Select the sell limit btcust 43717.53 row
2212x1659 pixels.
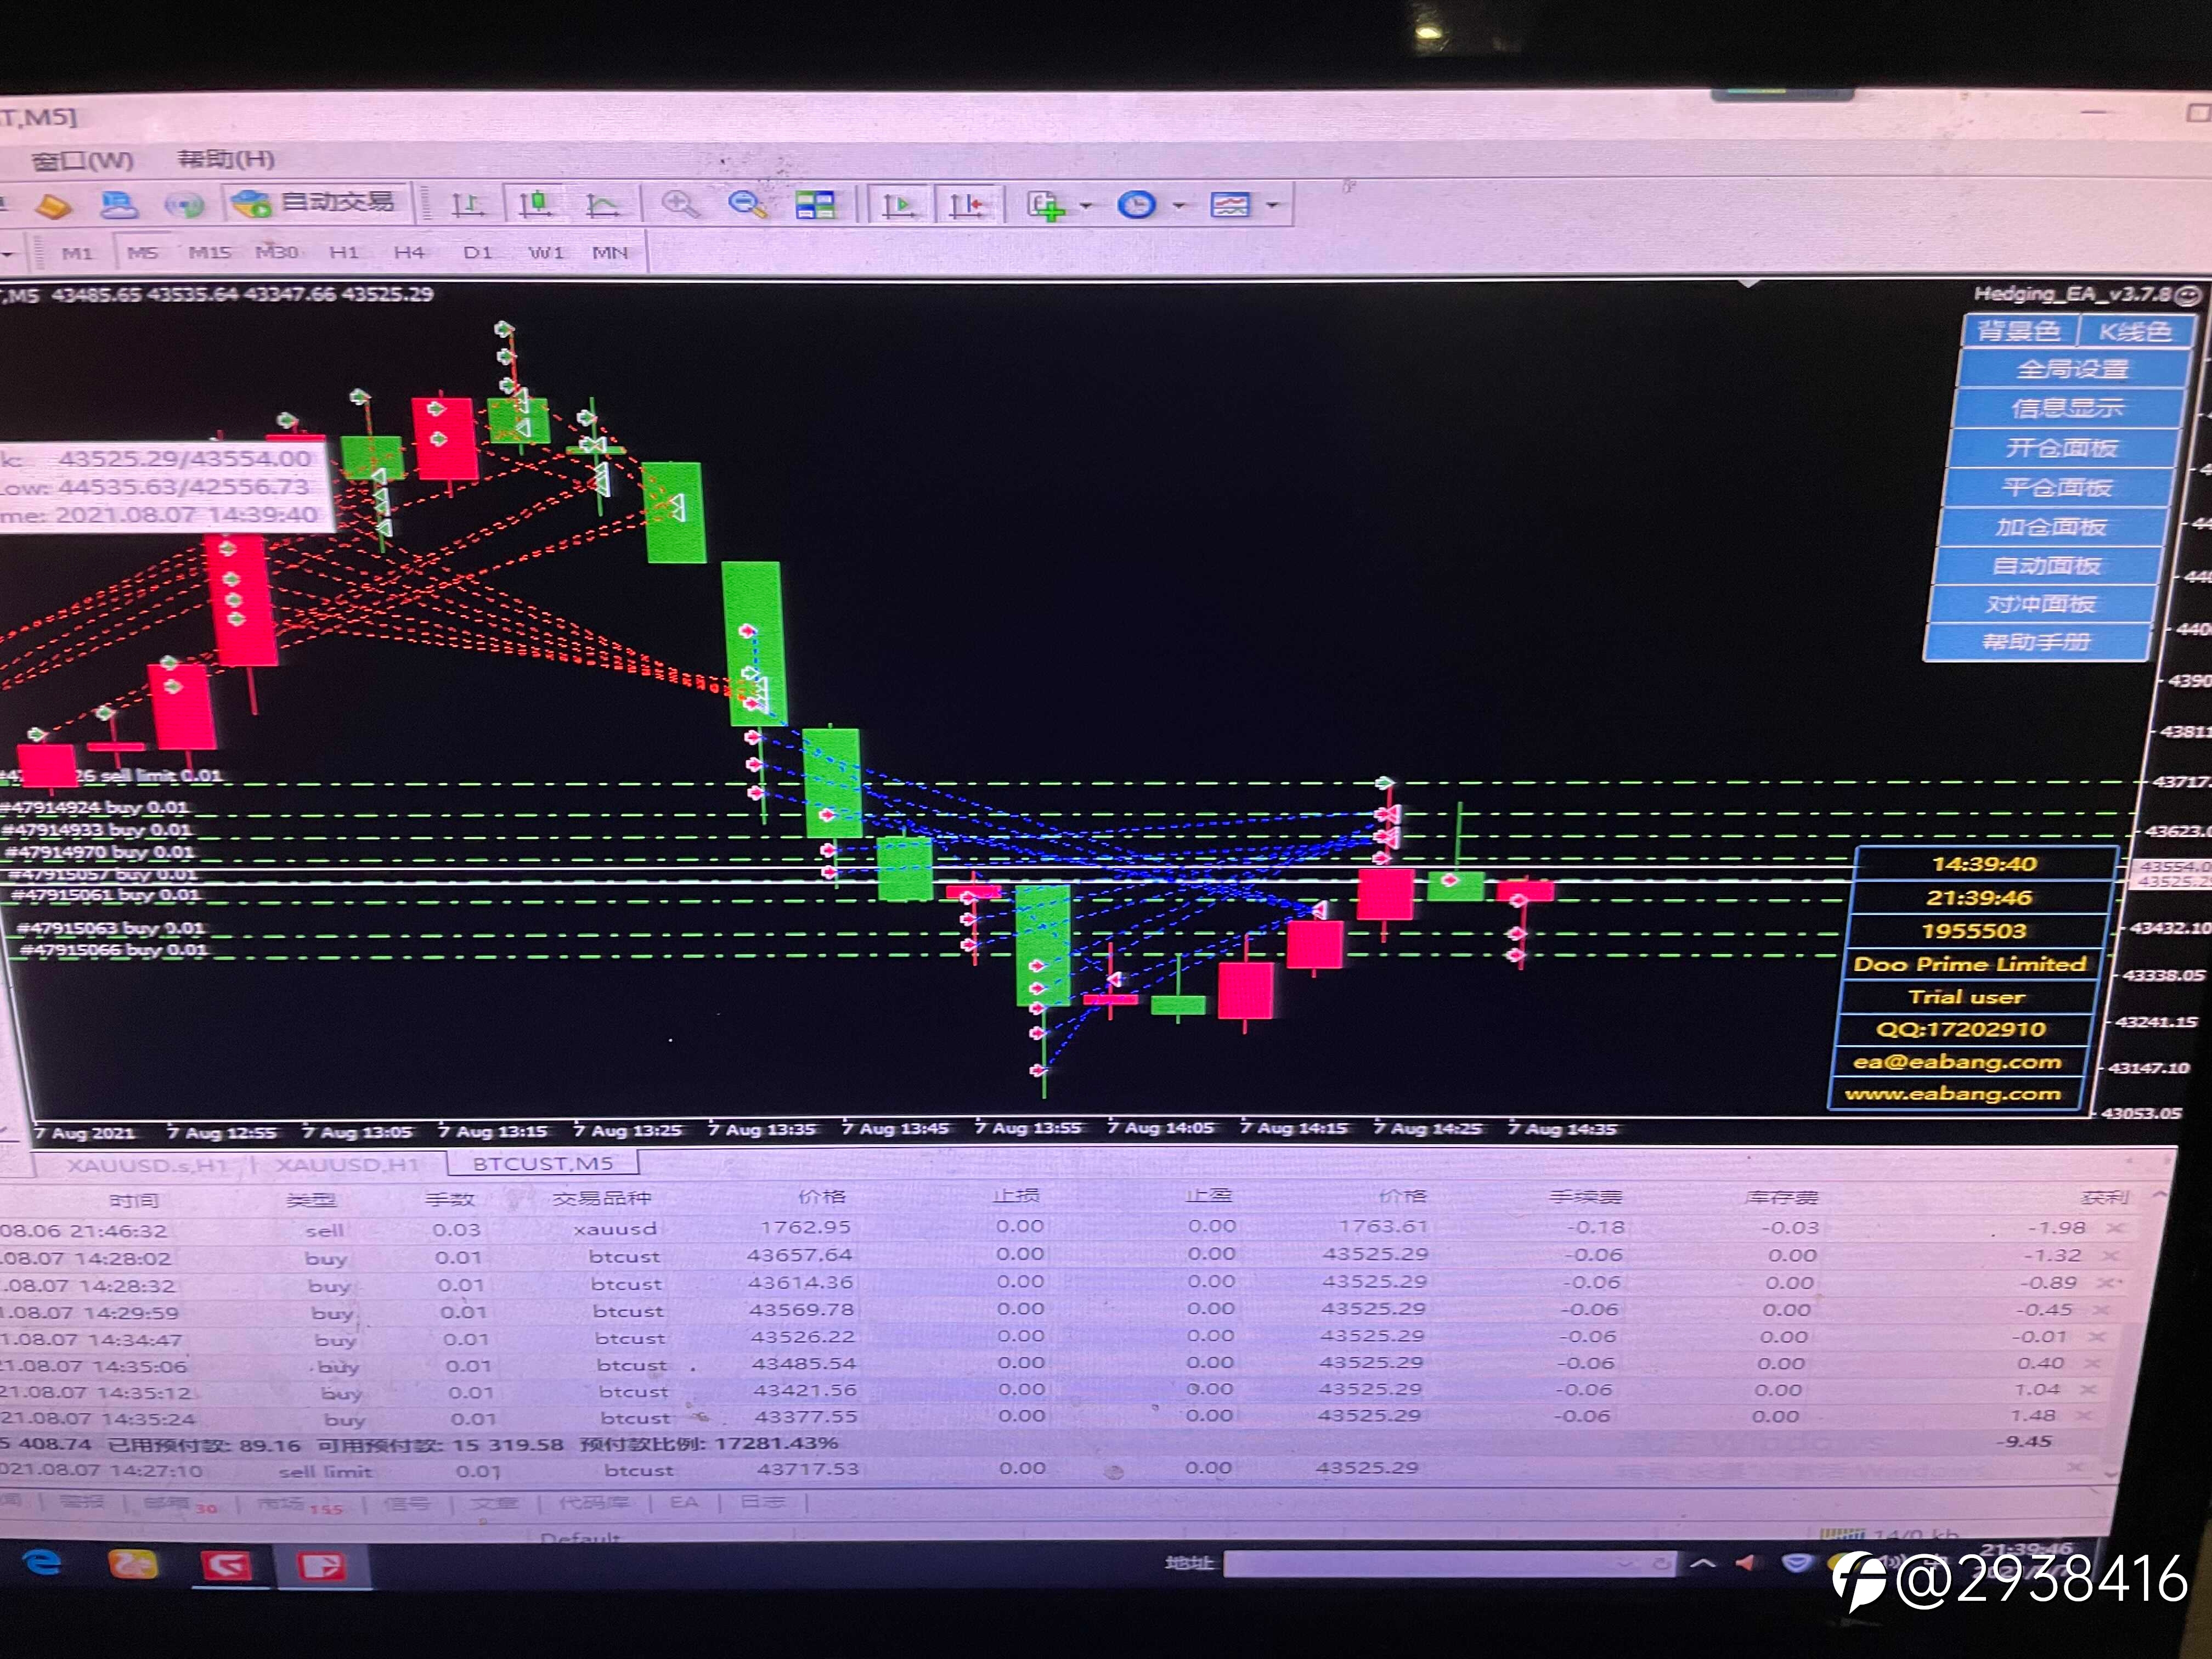point(1050,1470)
